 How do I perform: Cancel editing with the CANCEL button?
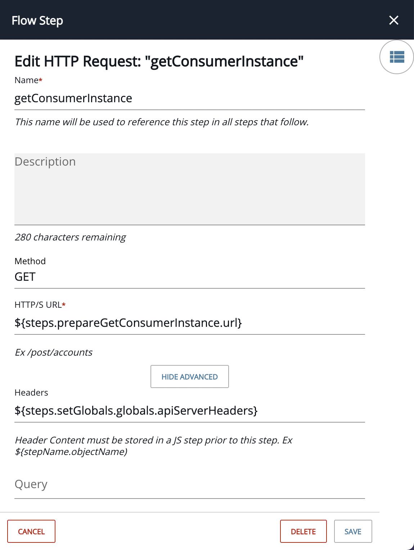pos(31,531)
